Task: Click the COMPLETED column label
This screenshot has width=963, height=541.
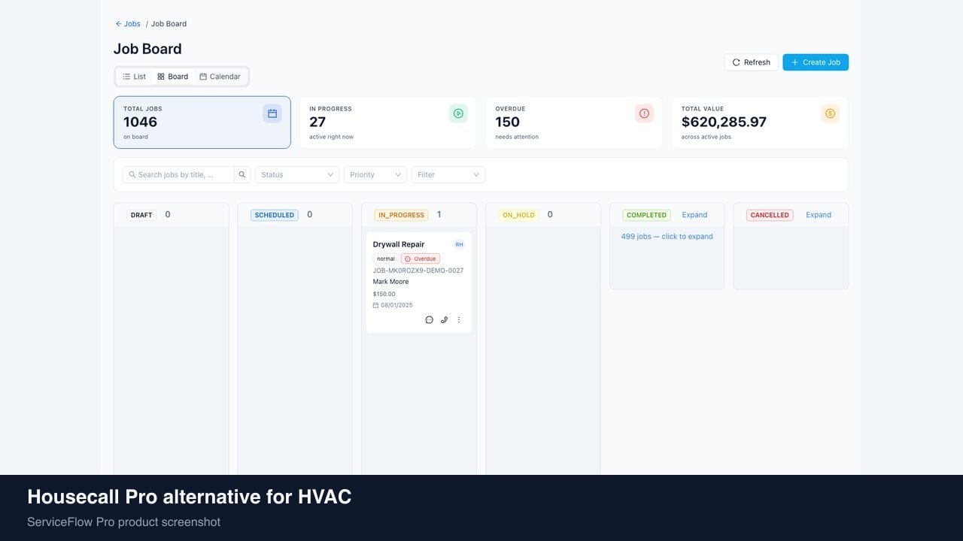Action: tap(647, 215)
